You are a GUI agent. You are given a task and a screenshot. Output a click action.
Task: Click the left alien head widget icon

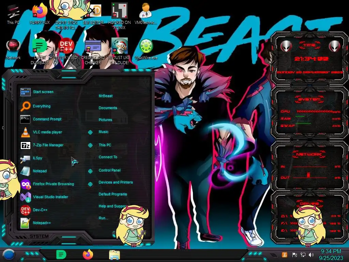pos(286,46)
